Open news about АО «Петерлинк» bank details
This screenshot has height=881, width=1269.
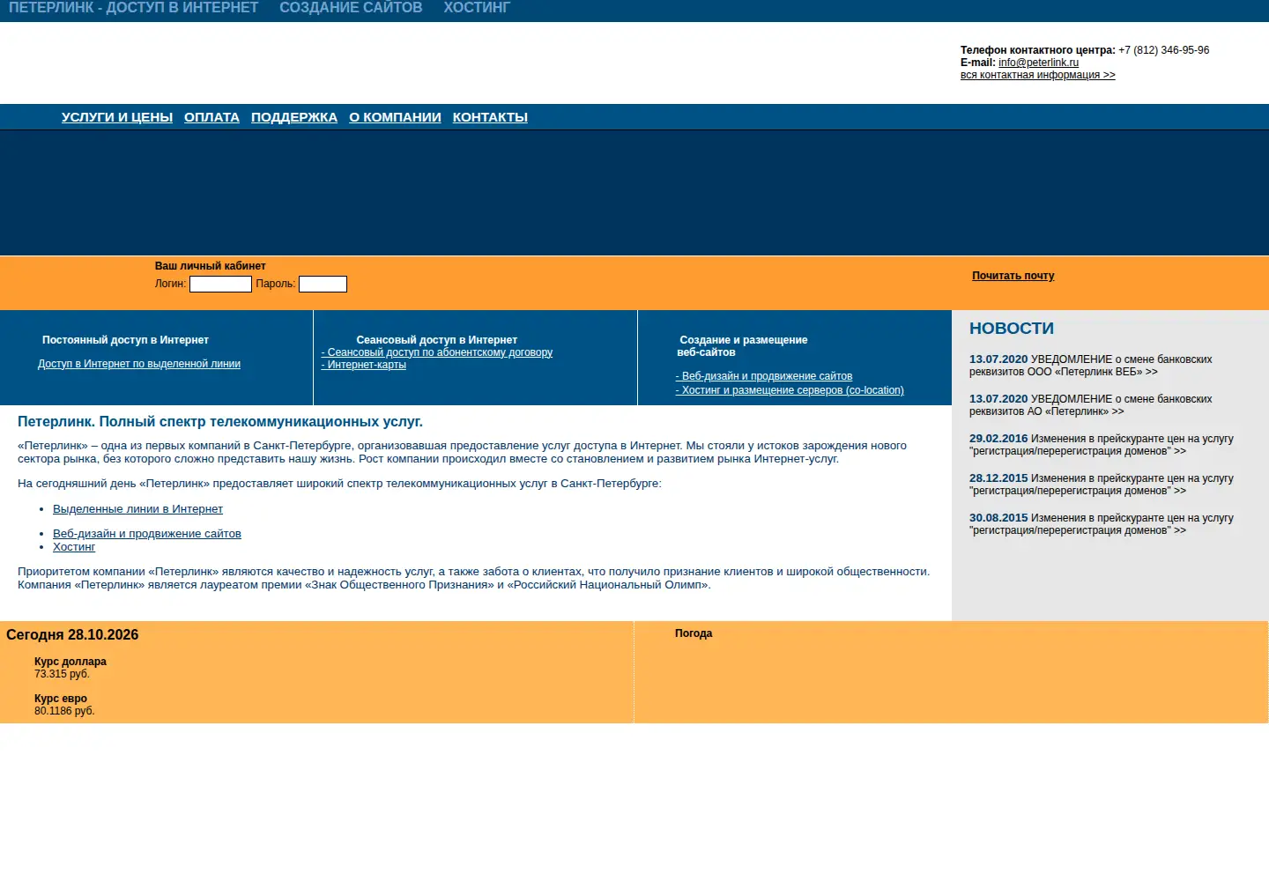click(1091, 405)
